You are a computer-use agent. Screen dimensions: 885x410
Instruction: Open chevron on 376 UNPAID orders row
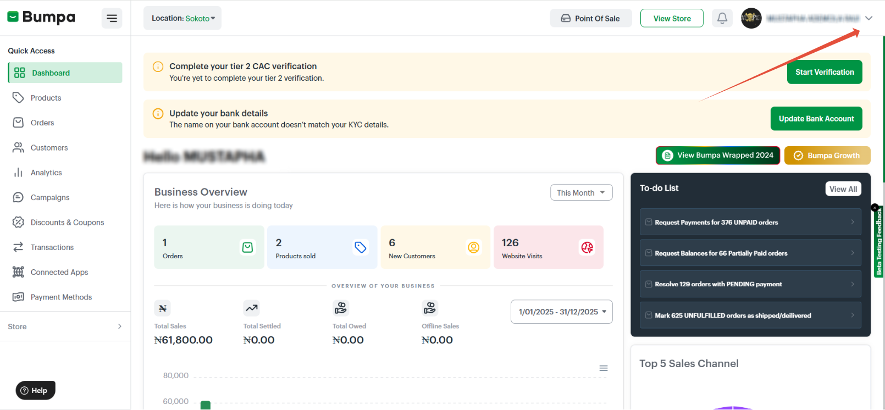point(853,222)
